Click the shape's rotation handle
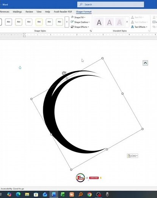This screenshot has width=157, height=198. pos(64,73)
